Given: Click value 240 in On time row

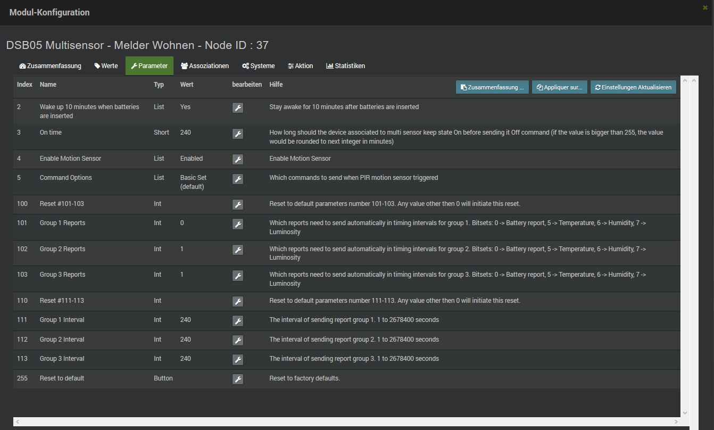Looking at the screenshot, I should [186, 133].
